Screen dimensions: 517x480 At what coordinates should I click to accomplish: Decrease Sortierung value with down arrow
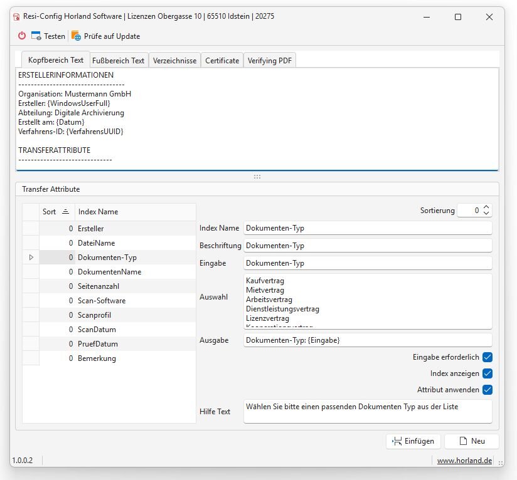(486, 214)
